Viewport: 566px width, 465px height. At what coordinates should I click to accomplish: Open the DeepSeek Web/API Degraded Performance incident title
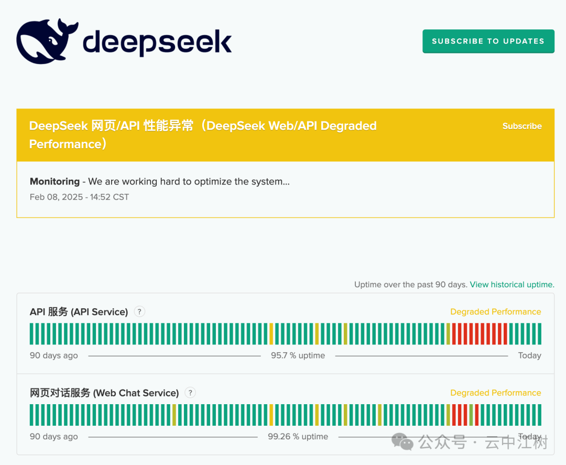coord(202,135)
